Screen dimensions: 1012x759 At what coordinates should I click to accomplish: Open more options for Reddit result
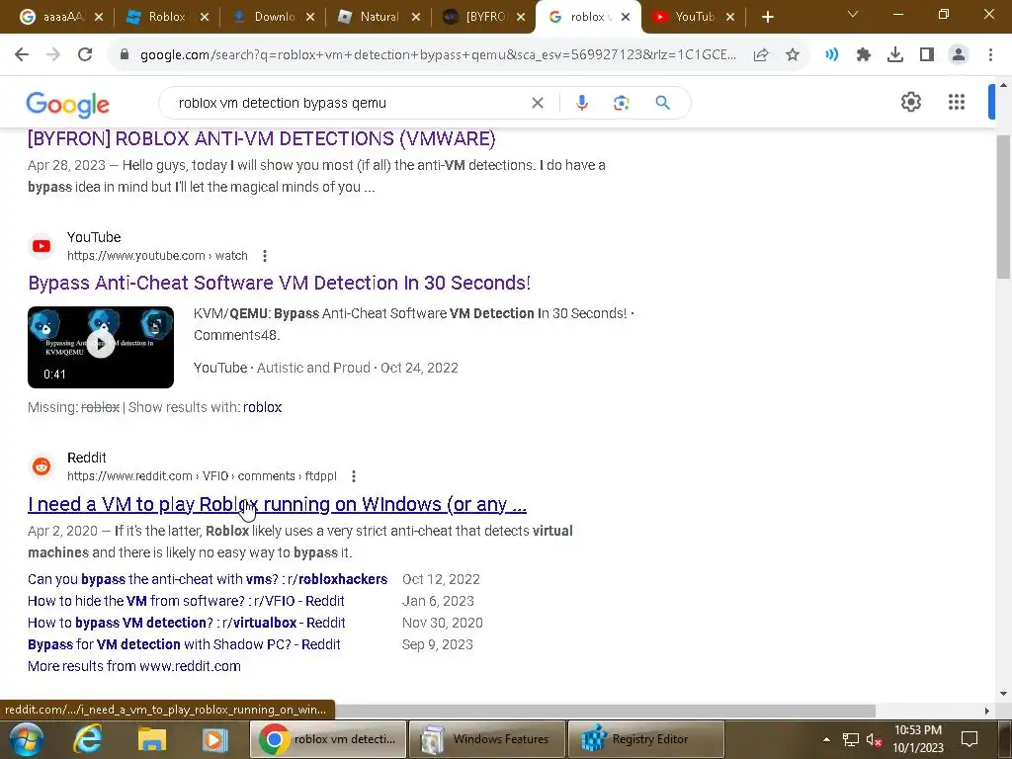point(354,476)
